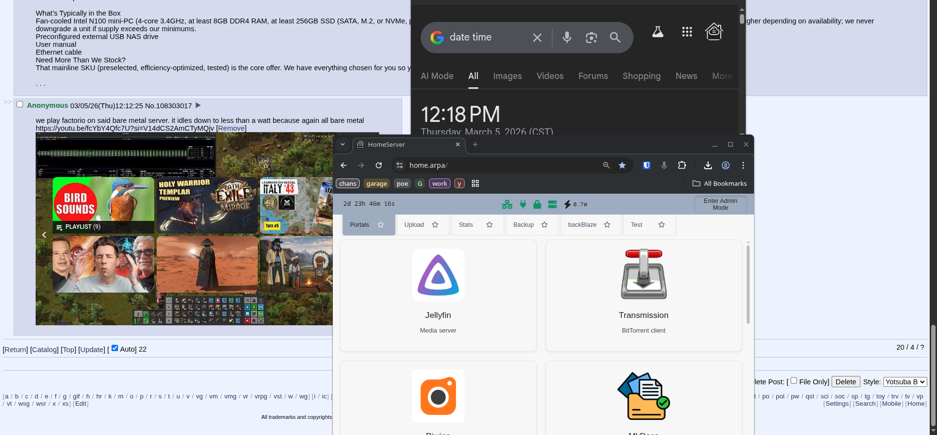Click the Google Labs flask icon

[x=657, y=32]
